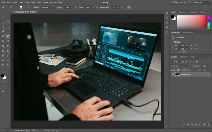Click the Discord button

tap(177, 2)
